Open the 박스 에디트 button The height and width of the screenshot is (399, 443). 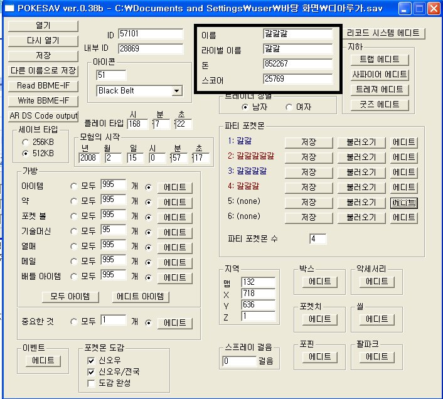click(x=320, y=282)
